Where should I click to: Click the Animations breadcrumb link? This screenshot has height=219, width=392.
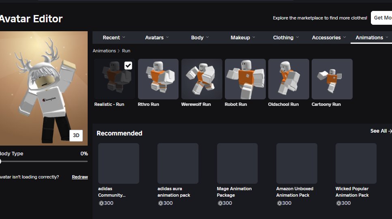coord(104,51)
